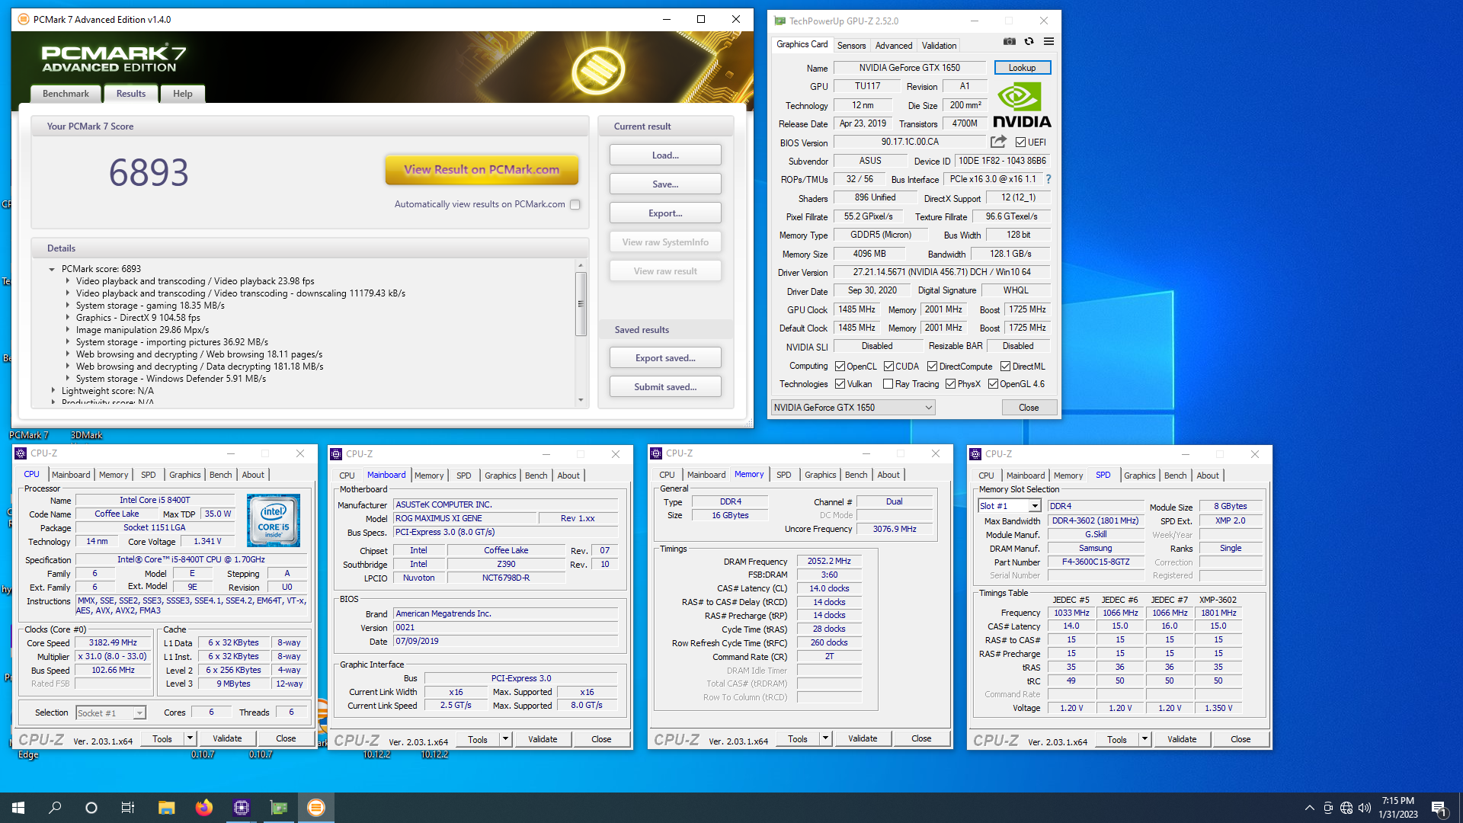1463x823 pixels.
Task: Open File Explorer from taskbar
Action: point(167,808)
